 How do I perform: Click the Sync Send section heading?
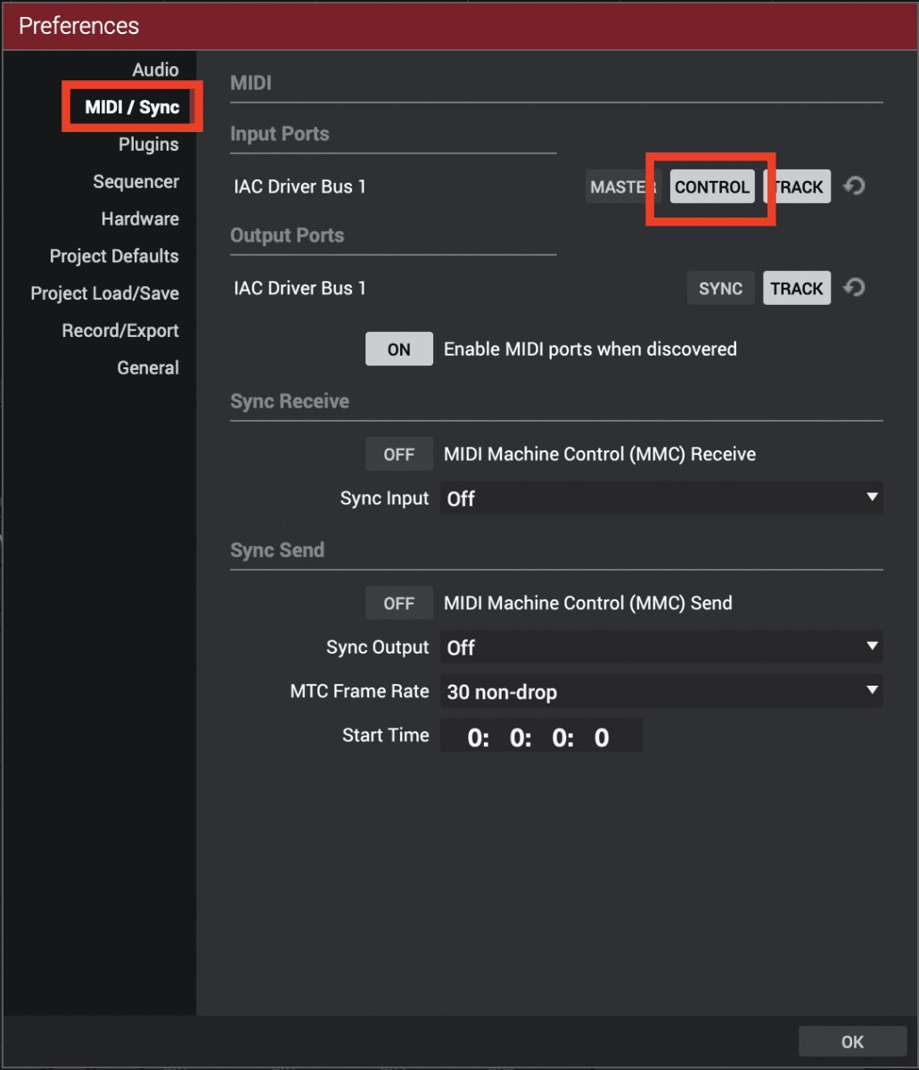[x=277, y=550]
